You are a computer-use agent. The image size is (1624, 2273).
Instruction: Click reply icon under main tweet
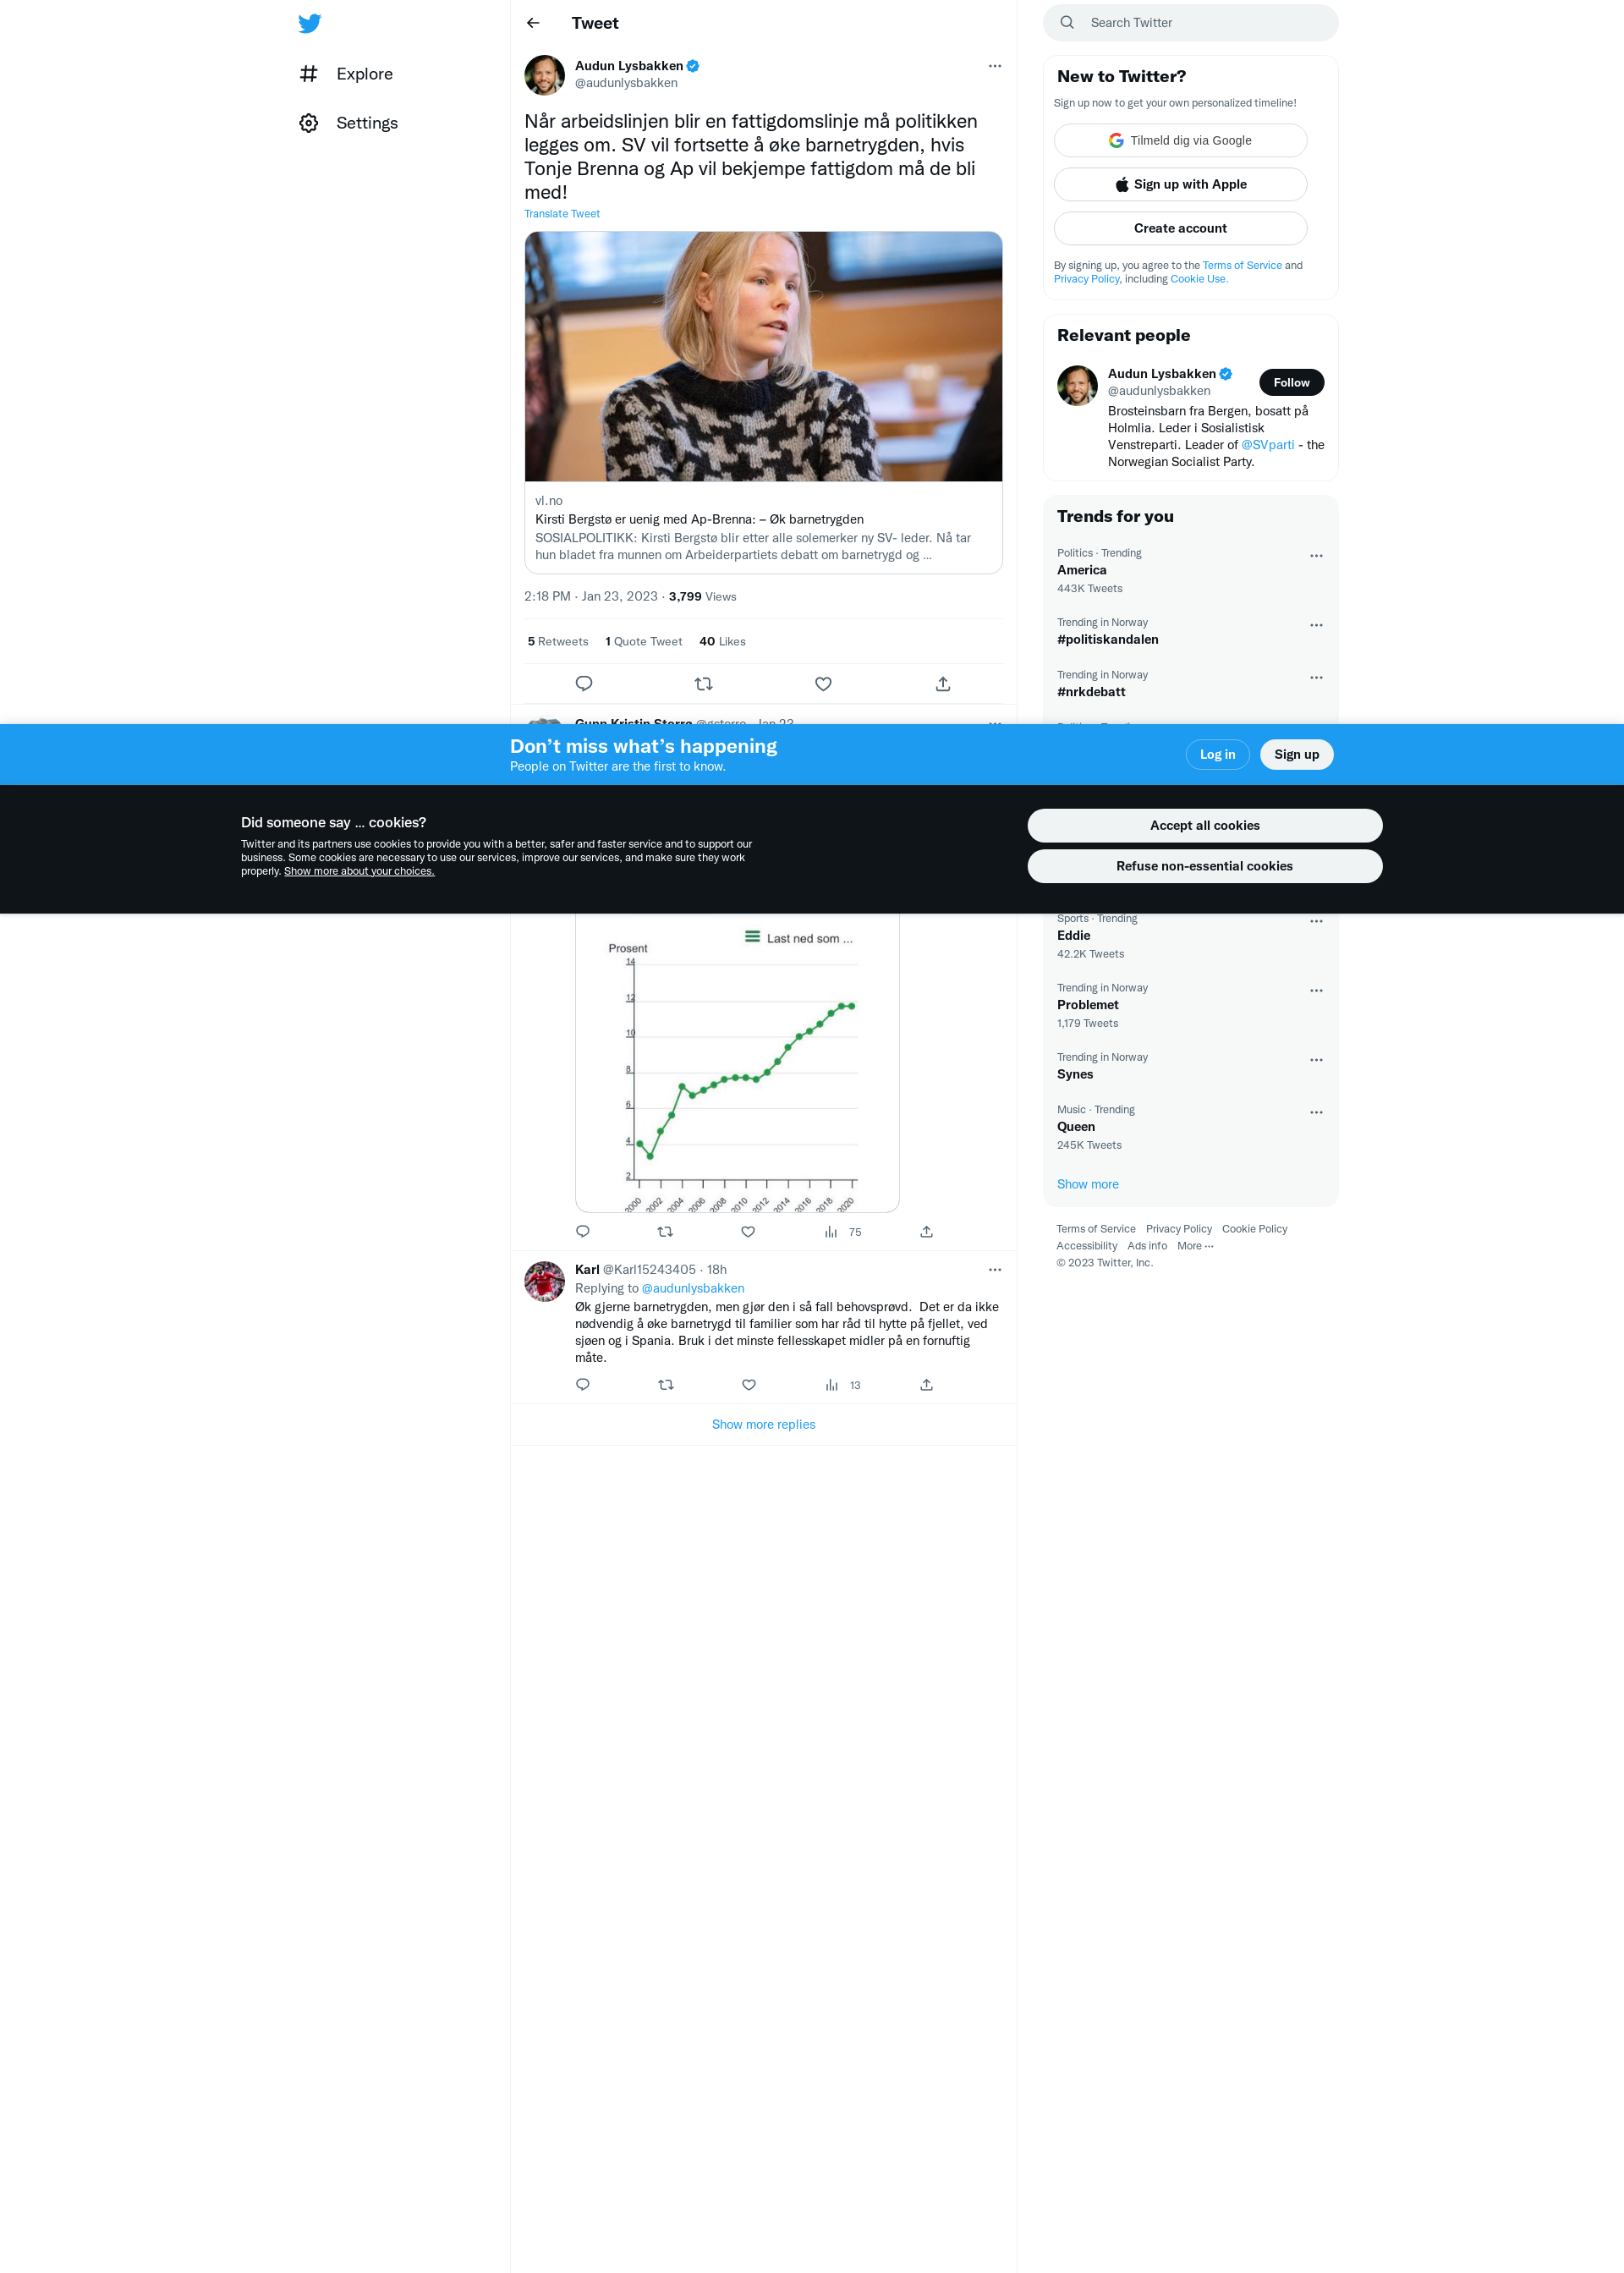pyautogui.click(x=584, y=684)
